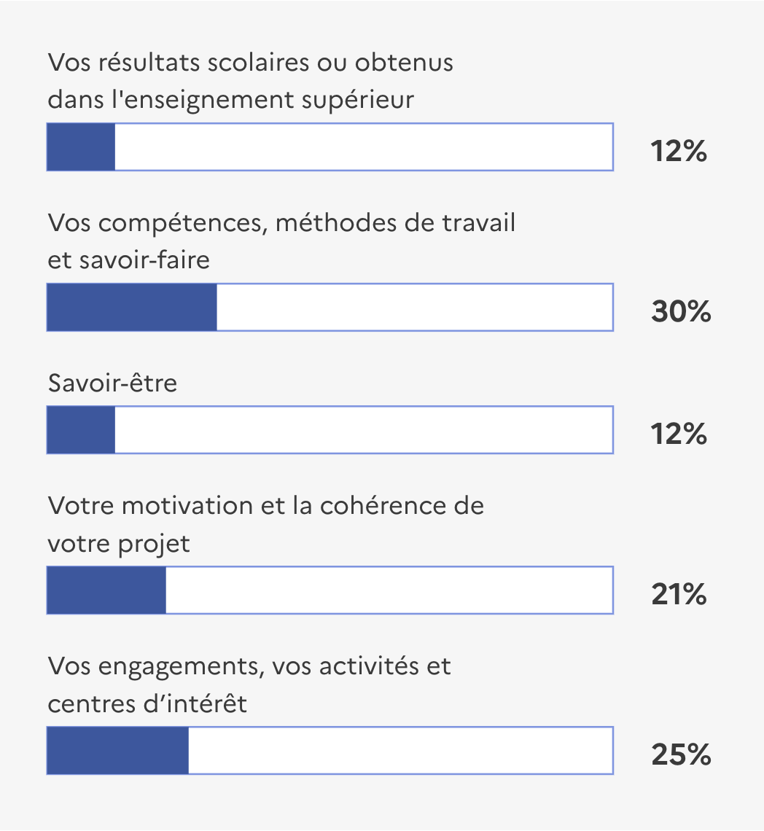The width and height of the screenshot is (764, 831).
Task: Click the 12% value next to résultats scolaires
Action: [679, 151]
